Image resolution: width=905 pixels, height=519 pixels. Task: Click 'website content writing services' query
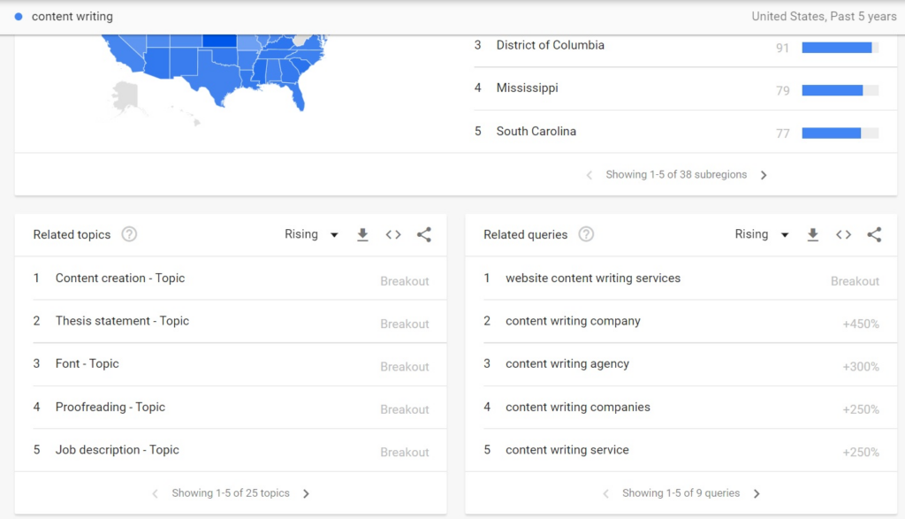pos(593,279)
